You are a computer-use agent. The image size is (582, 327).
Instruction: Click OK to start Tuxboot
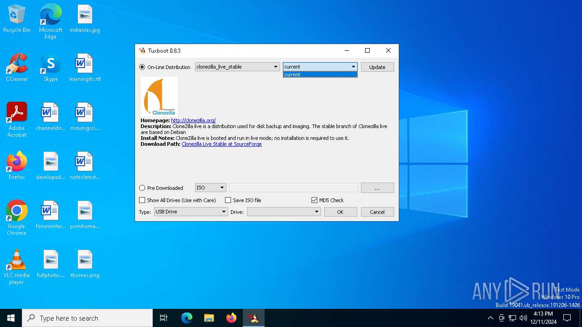click(x=341, y=212)
